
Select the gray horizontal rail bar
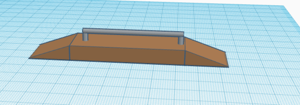point(133,32)
